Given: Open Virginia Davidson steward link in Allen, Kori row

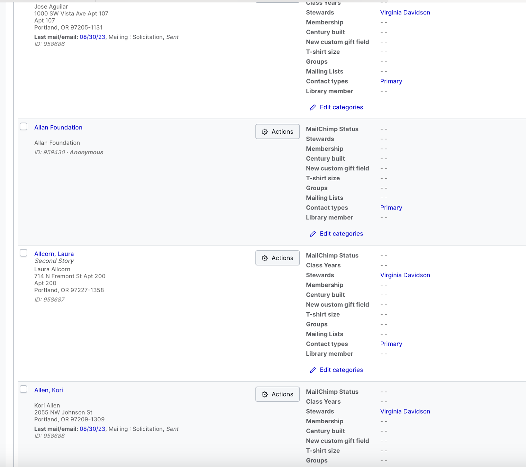Looking at the screenshot, I should coord(405,411).
